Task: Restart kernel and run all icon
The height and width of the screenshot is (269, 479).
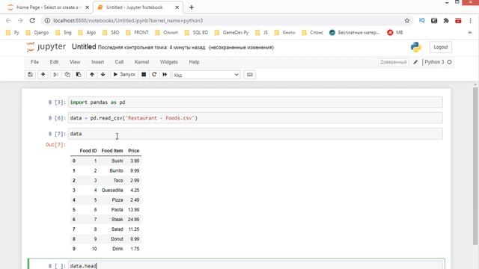Action: (x=165, y=75)
